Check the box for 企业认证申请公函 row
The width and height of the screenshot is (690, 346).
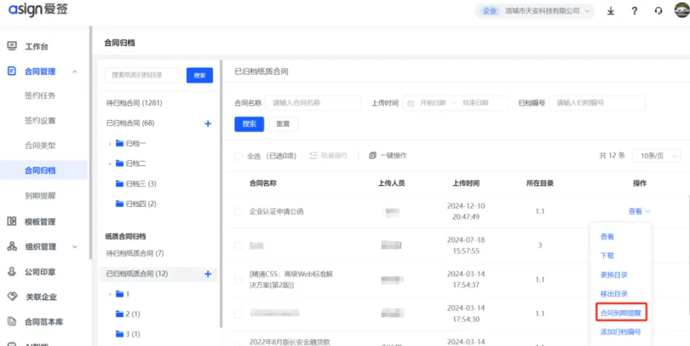pyautogui.click(x=239, y=211)
